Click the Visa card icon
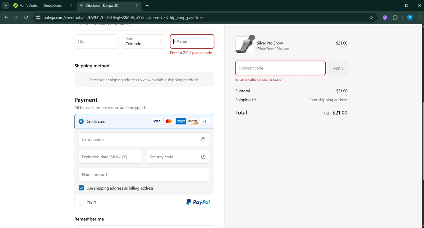The width and height of the screenshot is (424, 228). 157,121
